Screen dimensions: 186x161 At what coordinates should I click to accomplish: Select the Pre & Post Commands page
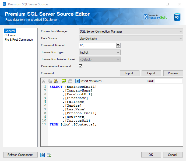(19, 40)
